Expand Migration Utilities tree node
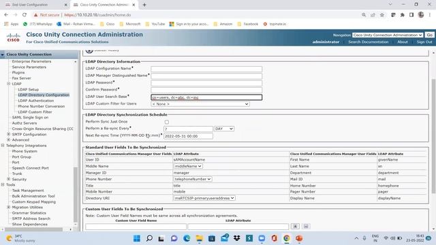Screen dimensions: 436x245 click(x=9, y=207)
